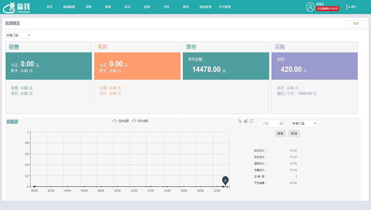Click the 平均消费 label

pyautogui.click(x=260, y=183)
